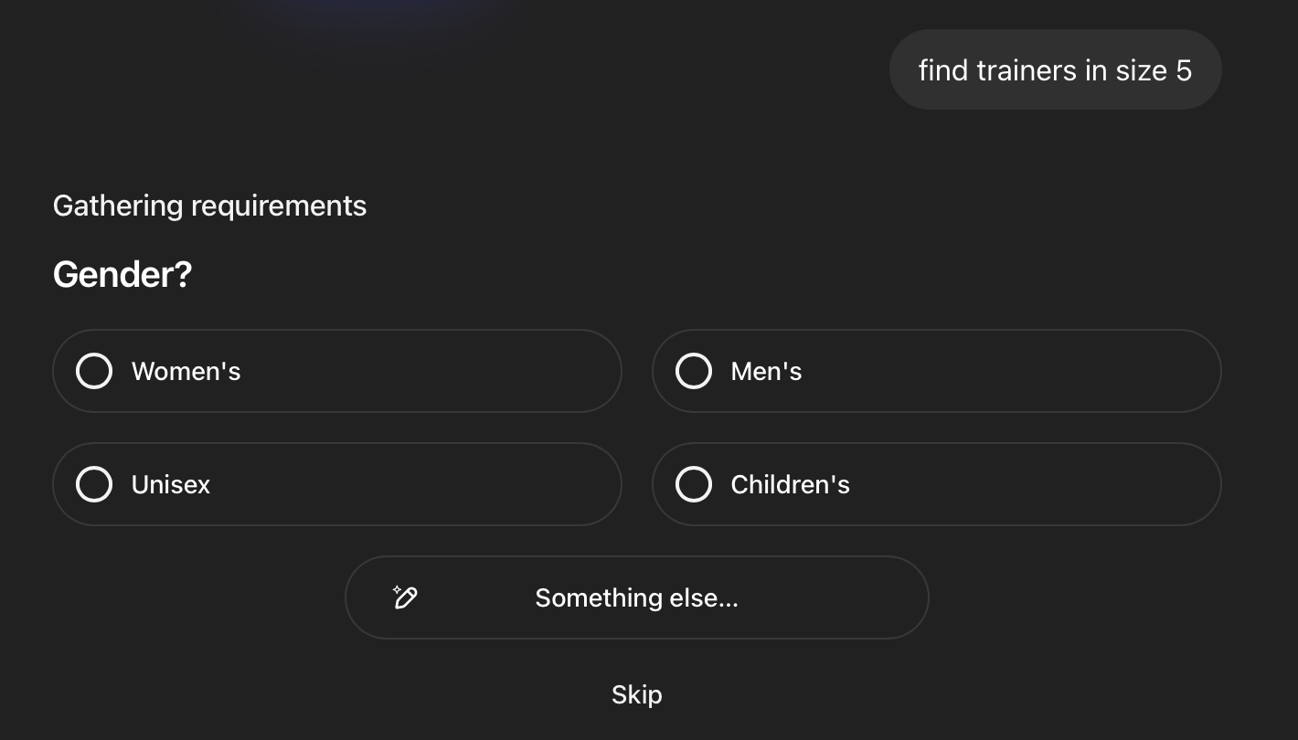1298x740 pixels.
Task: Click the Men's label text
Action: click(x=766, y=371)
